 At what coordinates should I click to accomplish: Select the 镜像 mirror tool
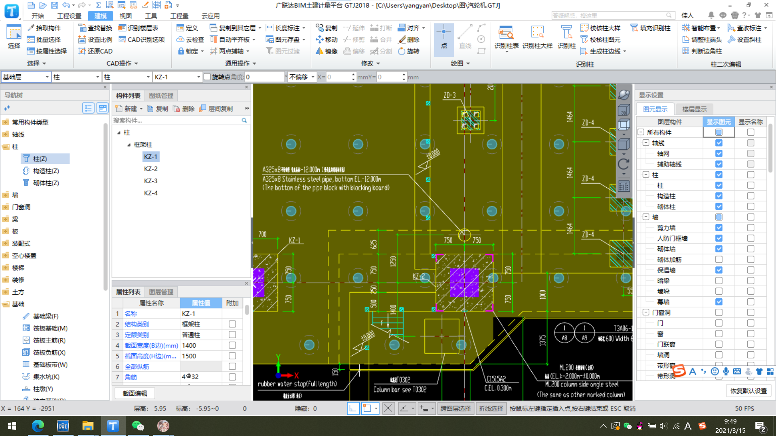coord(327,51)
